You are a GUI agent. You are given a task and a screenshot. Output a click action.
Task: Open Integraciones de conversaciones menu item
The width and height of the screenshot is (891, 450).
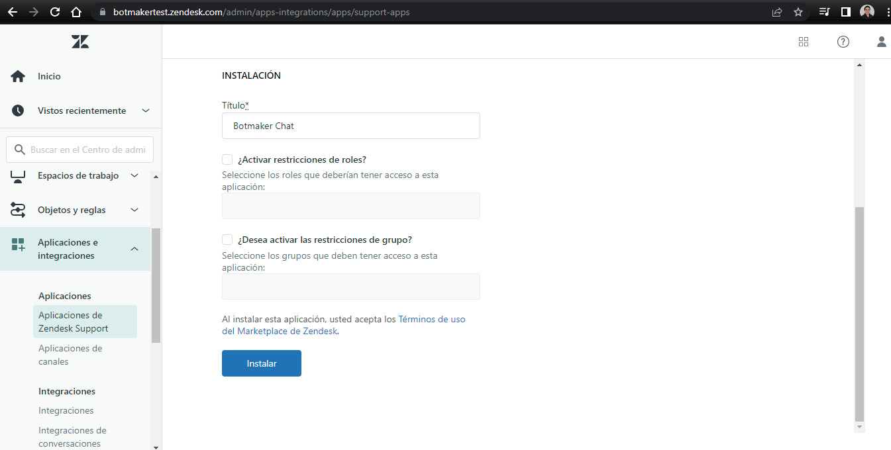(x=73, y=437)
